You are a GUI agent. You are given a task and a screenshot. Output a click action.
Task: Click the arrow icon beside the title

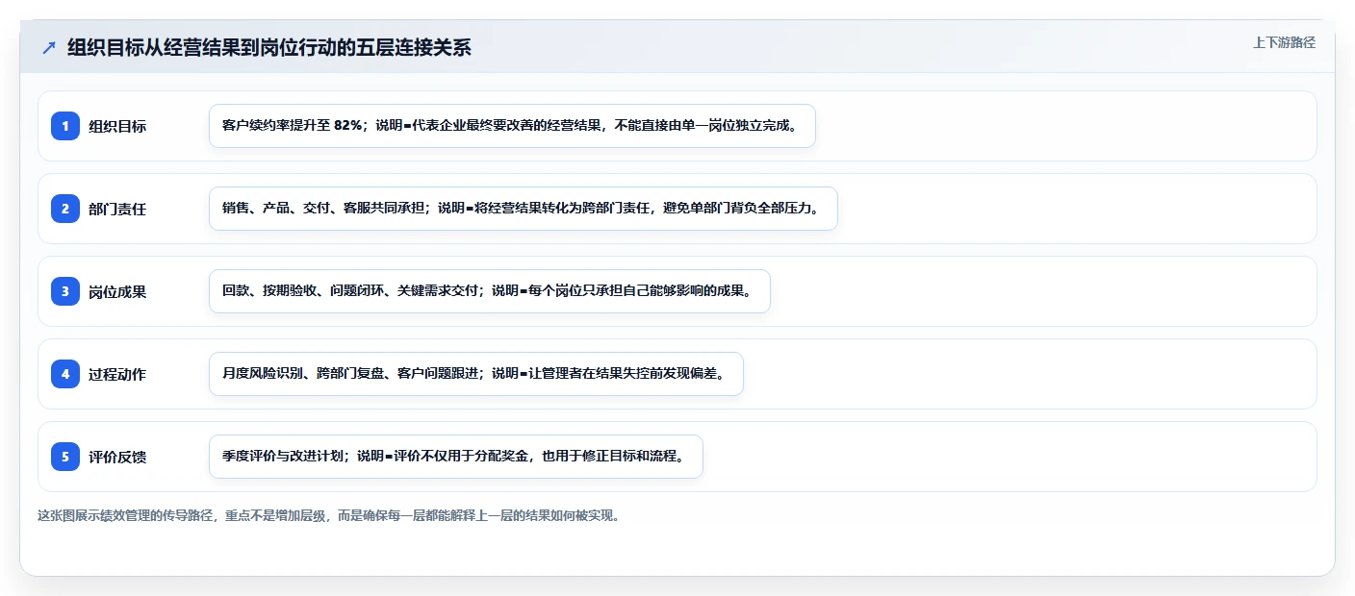point(49,48)
